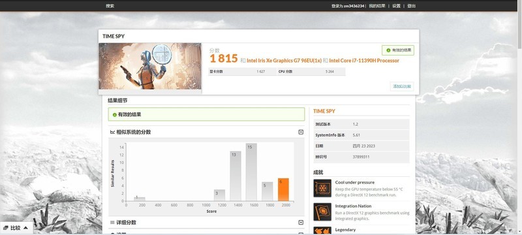Collapse the 相似系统的分数 section
522x235 pixels.
pos(301,132)
